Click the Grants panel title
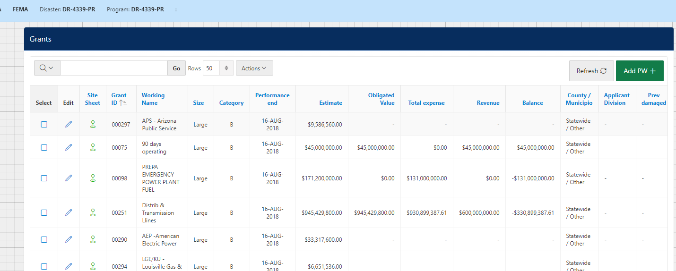Viewport: 676px width, 271px height. click(41, 39)
